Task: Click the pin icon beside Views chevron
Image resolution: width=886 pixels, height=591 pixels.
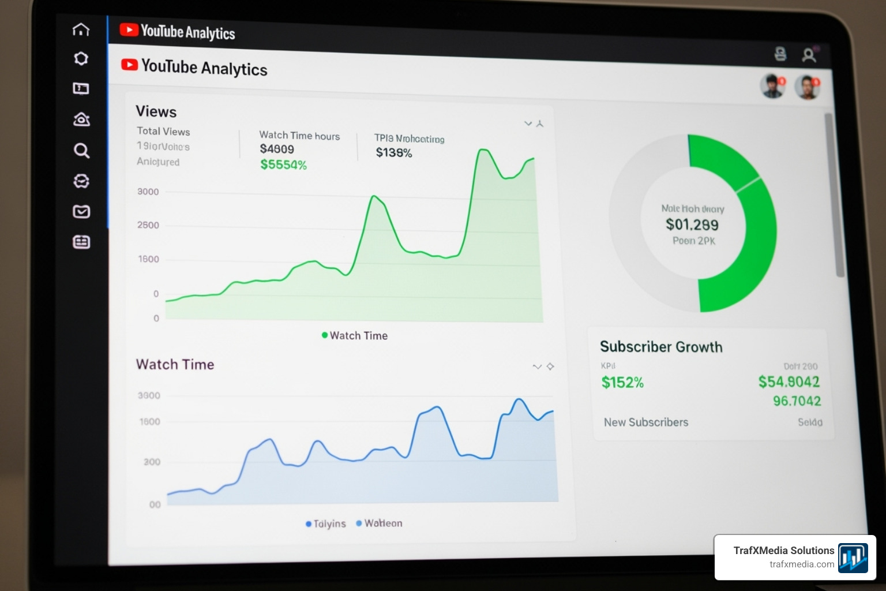Action: point(540,124)
